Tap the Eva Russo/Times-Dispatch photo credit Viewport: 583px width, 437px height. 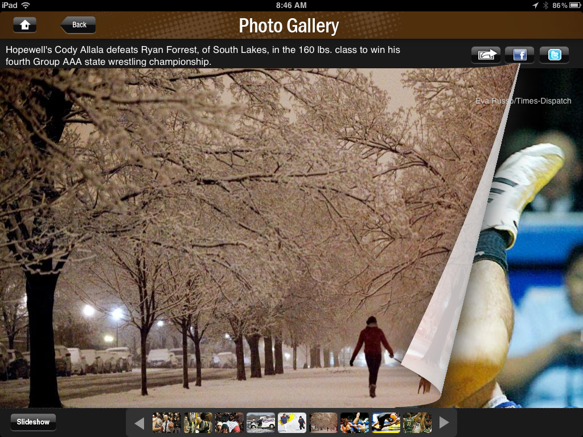[523, 101]
